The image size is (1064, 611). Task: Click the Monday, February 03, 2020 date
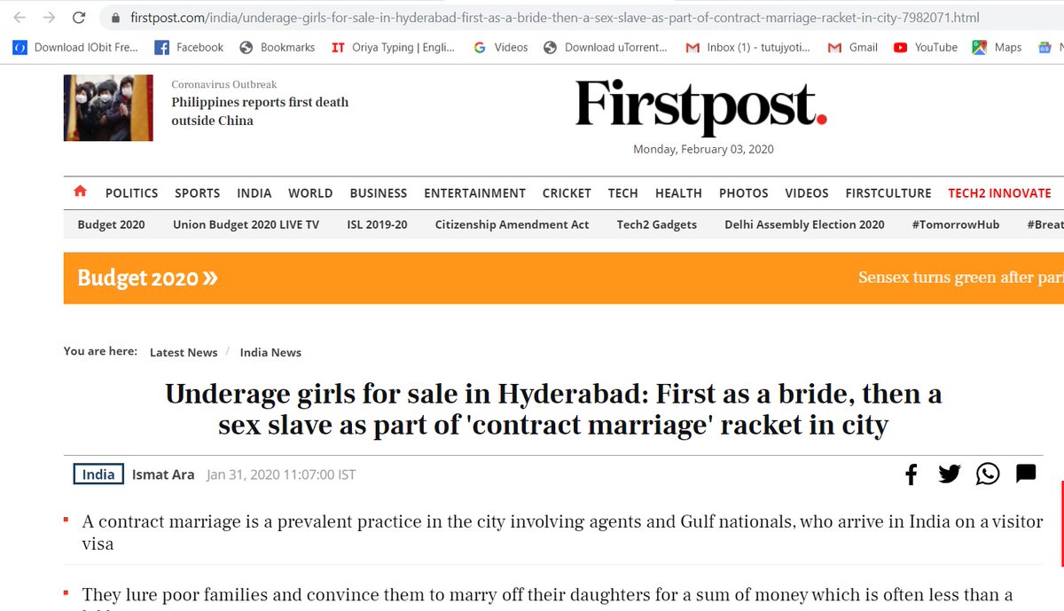coord(703,149)
